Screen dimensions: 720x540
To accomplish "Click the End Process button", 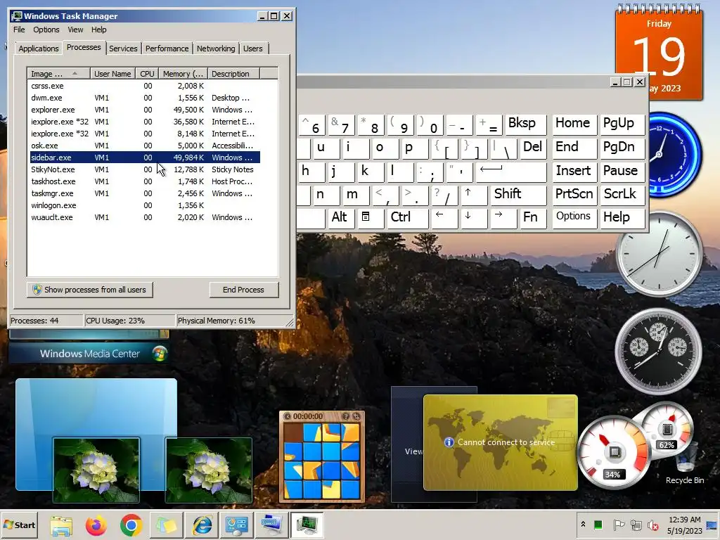I will tap(243, 290).
